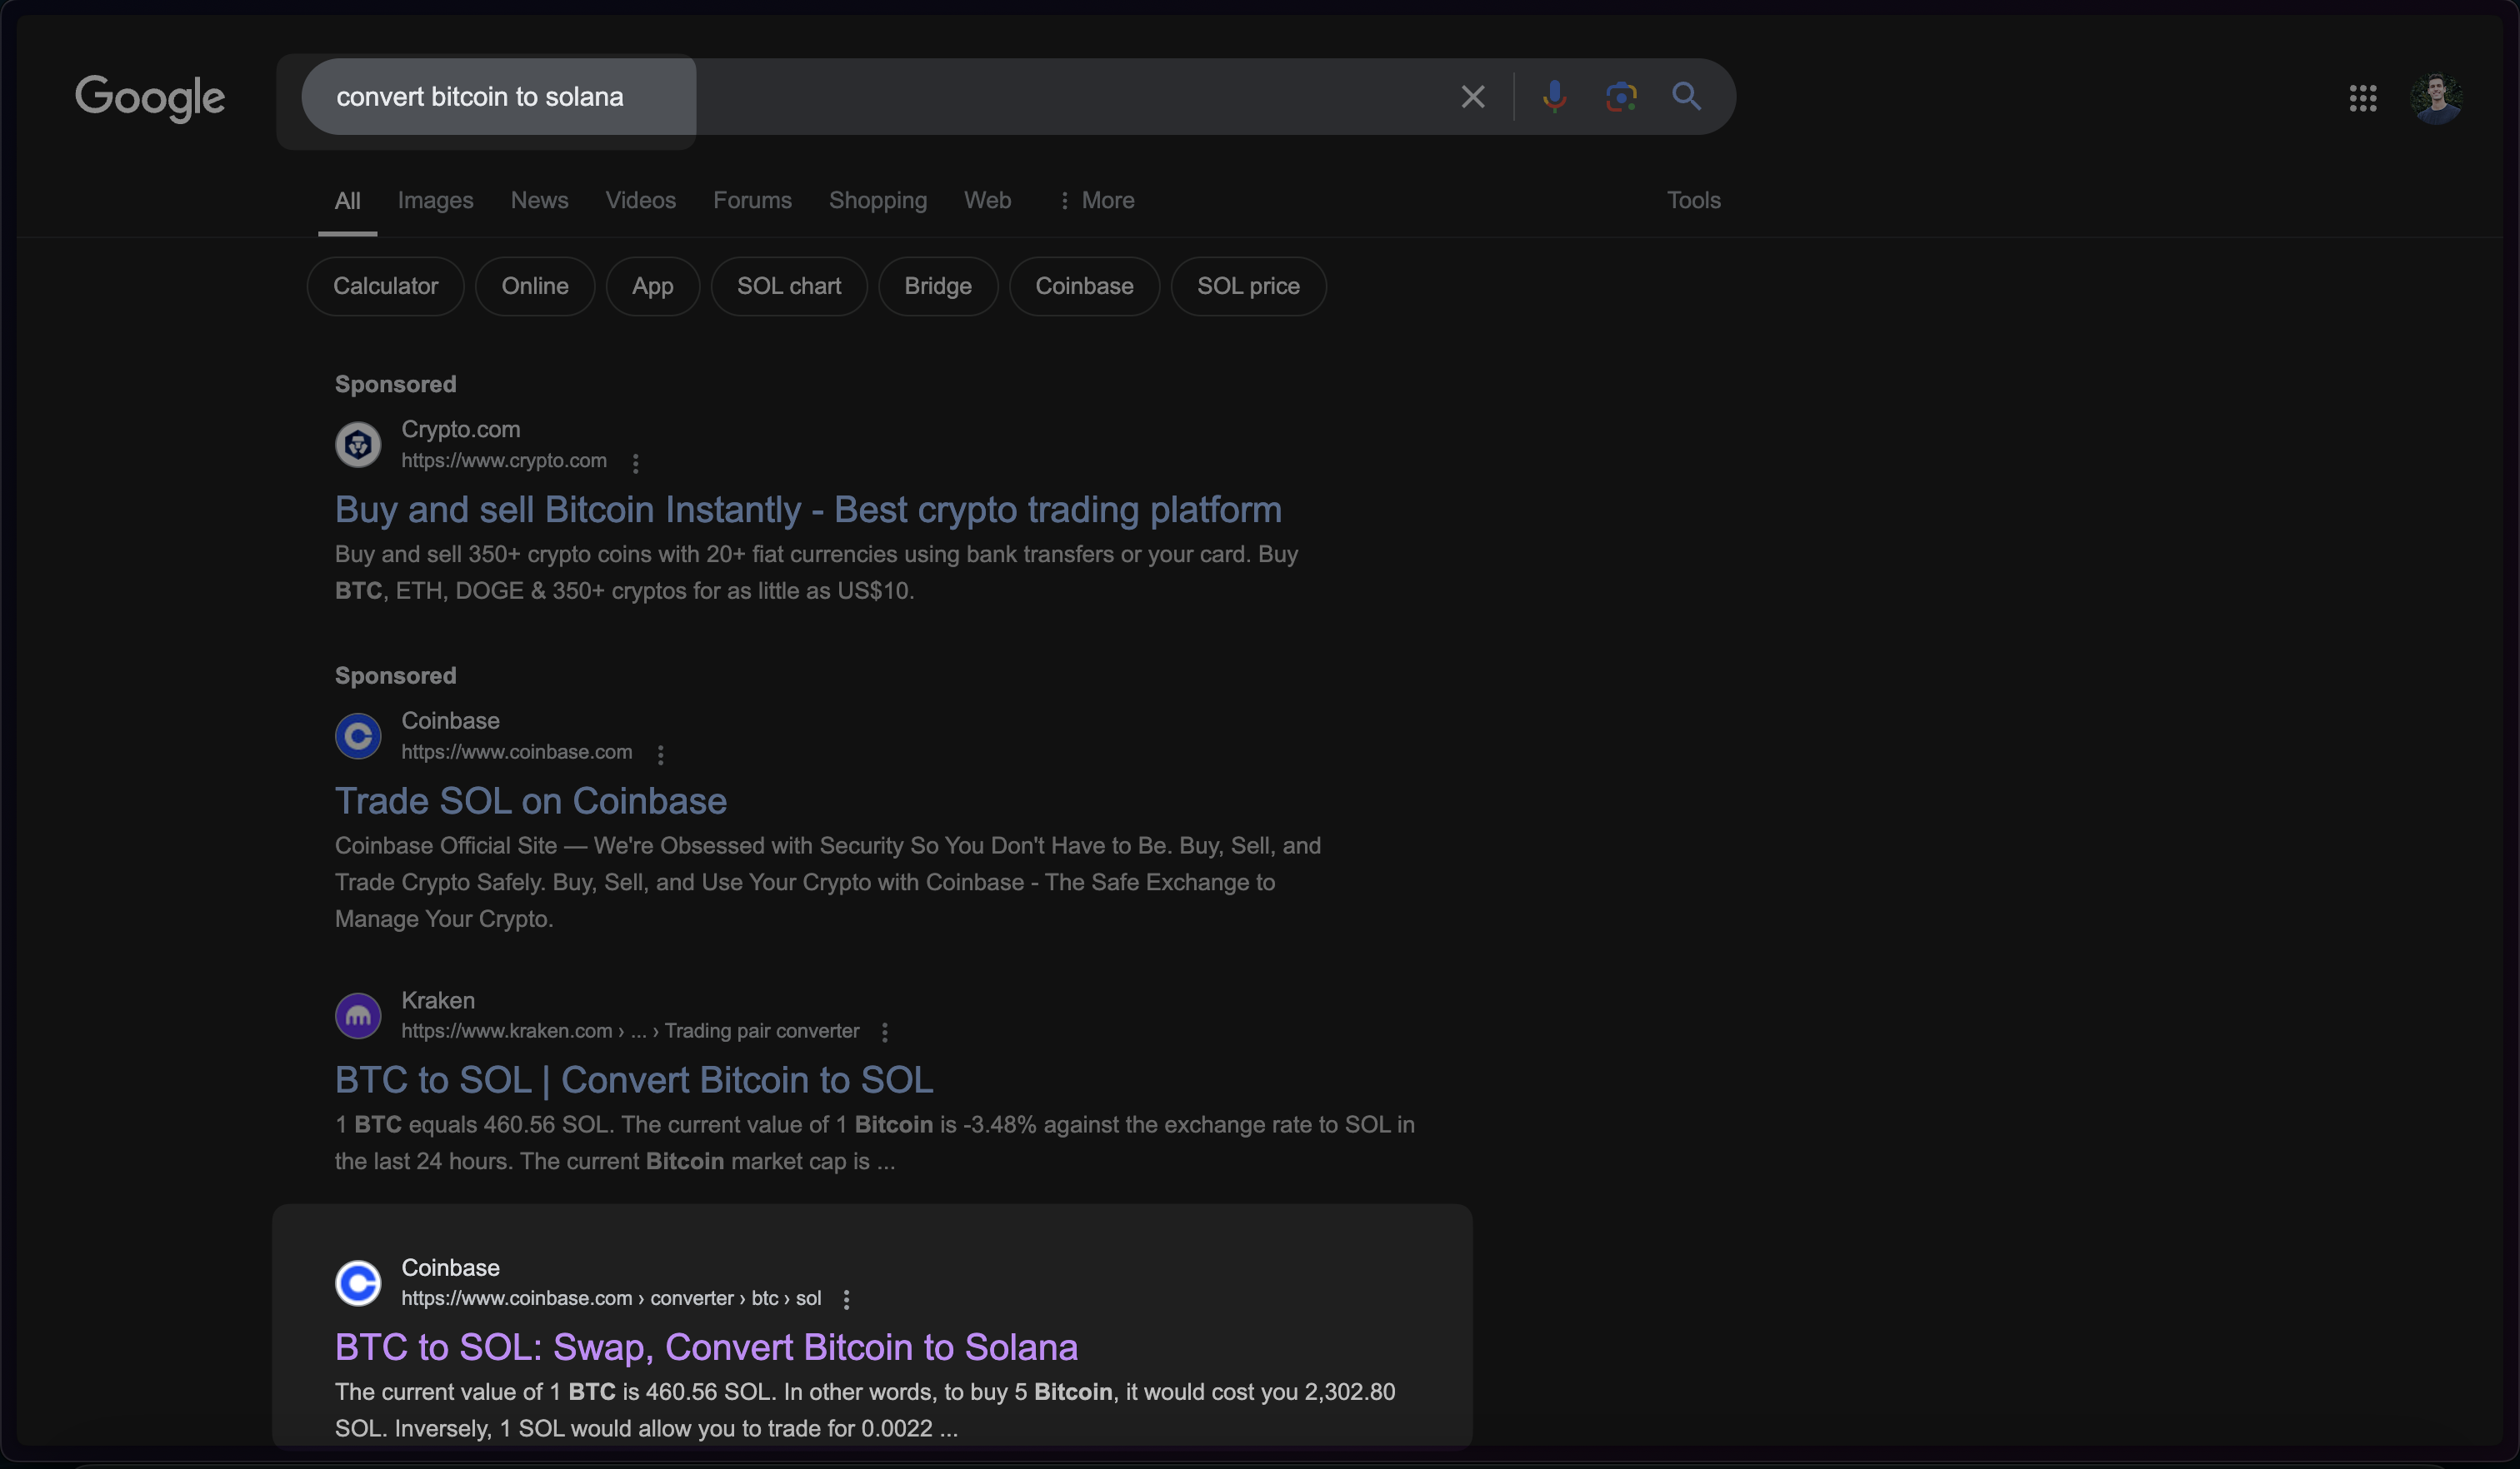Screen dimensions: 2520x1469
Task: Submit search with magnifier icon
Action: pos(1687,97)
